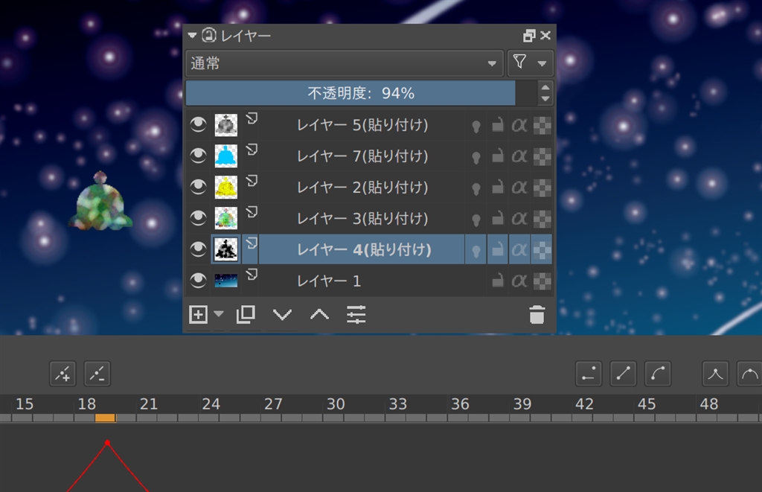Decrease opacity with the down stepper arrow
762x492 pixels.
pos(545,99)
